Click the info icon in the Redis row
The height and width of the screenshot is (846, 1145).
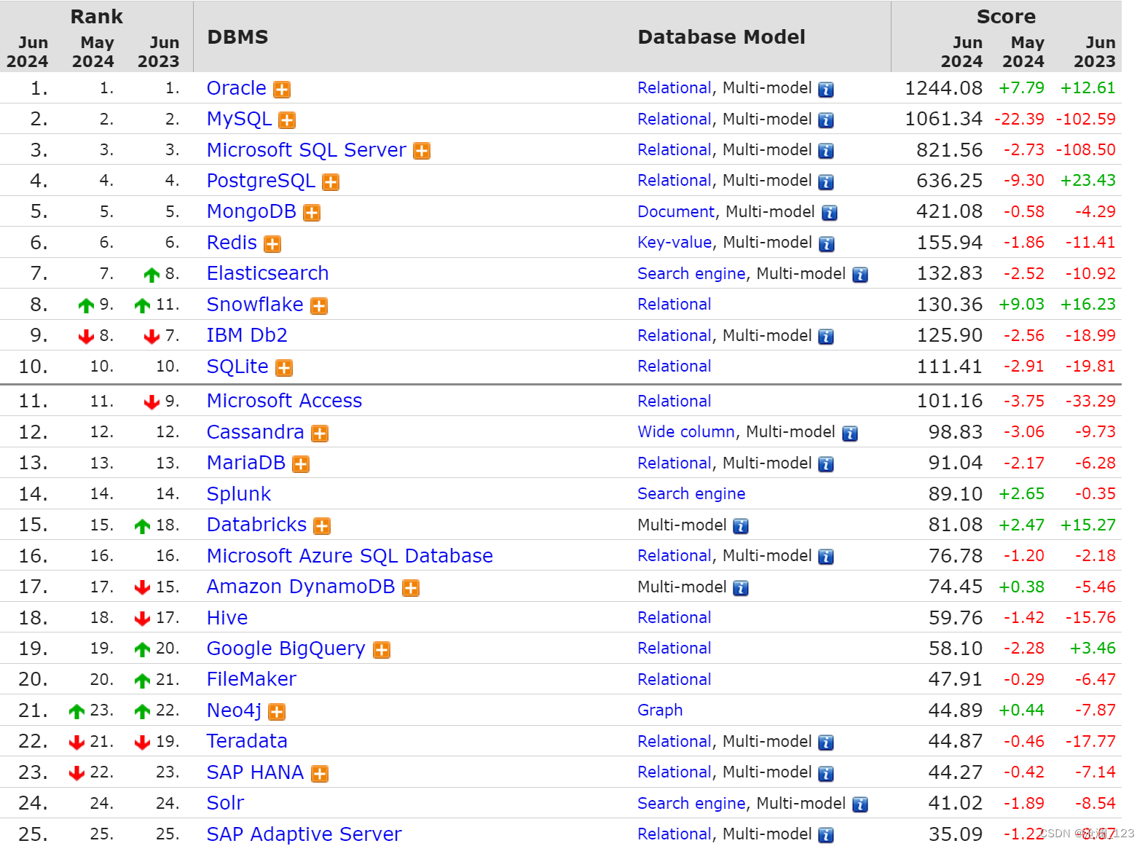827,244
